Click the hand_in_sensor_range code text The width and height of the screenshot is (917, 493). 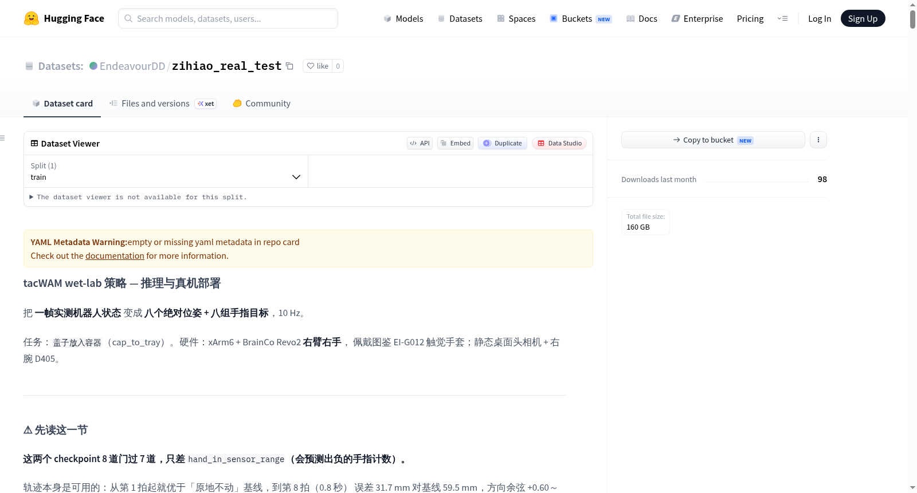(236, 459)
